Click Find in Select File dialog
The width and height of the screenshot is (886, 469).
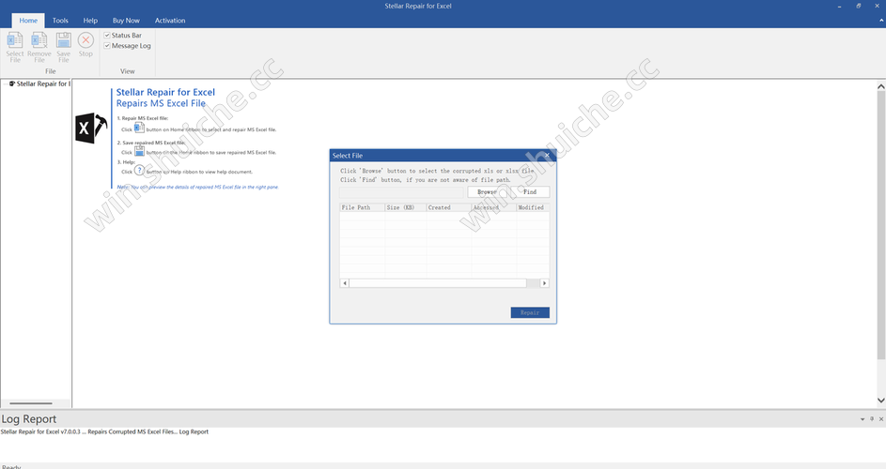pos(530,192)
